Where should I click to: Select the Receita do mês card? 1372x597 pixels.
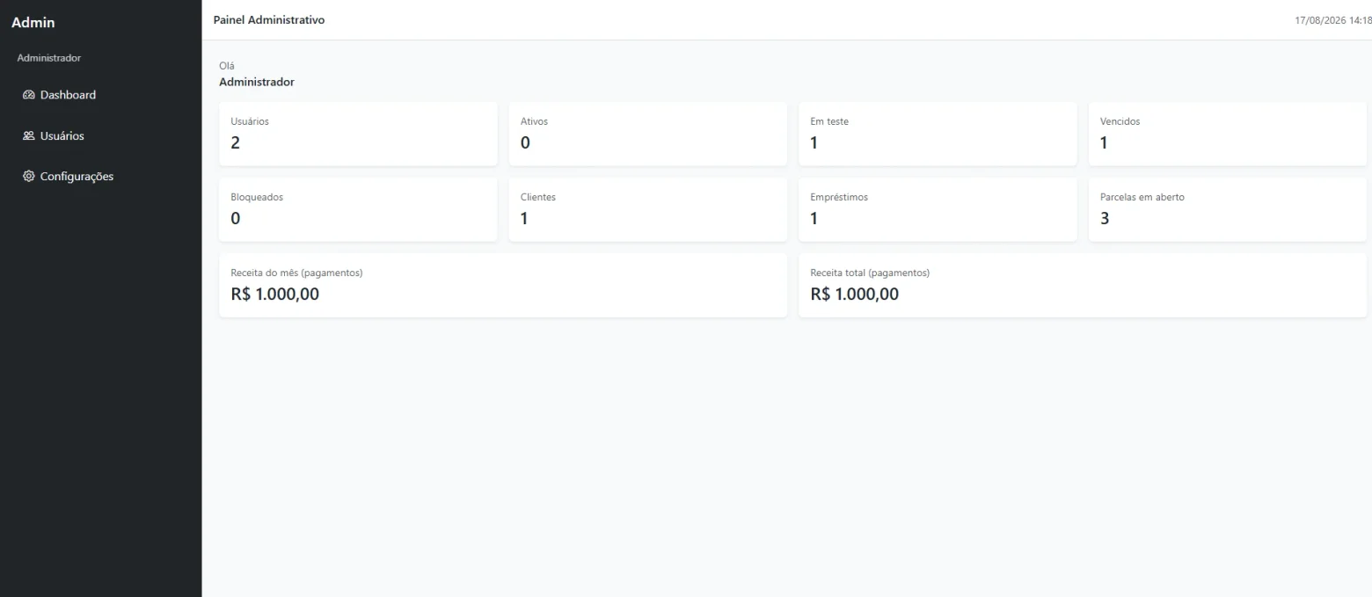point(503,285)
